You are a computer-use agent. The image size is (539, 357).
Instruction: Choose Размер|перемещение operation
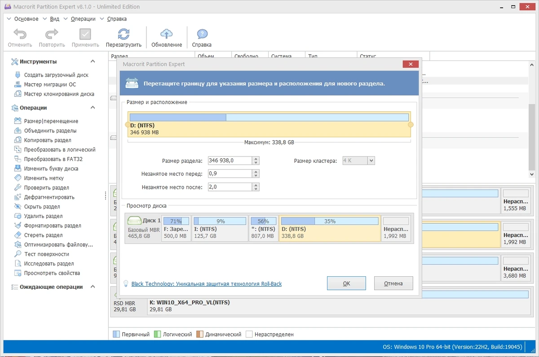pyautogui.click(x=51, y=121)
